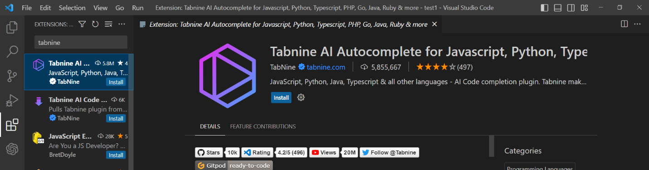Install Tabnine AI Autocomplete from list
The height and width of the screenshot is (170, 649).
click(x=116, y=82)
